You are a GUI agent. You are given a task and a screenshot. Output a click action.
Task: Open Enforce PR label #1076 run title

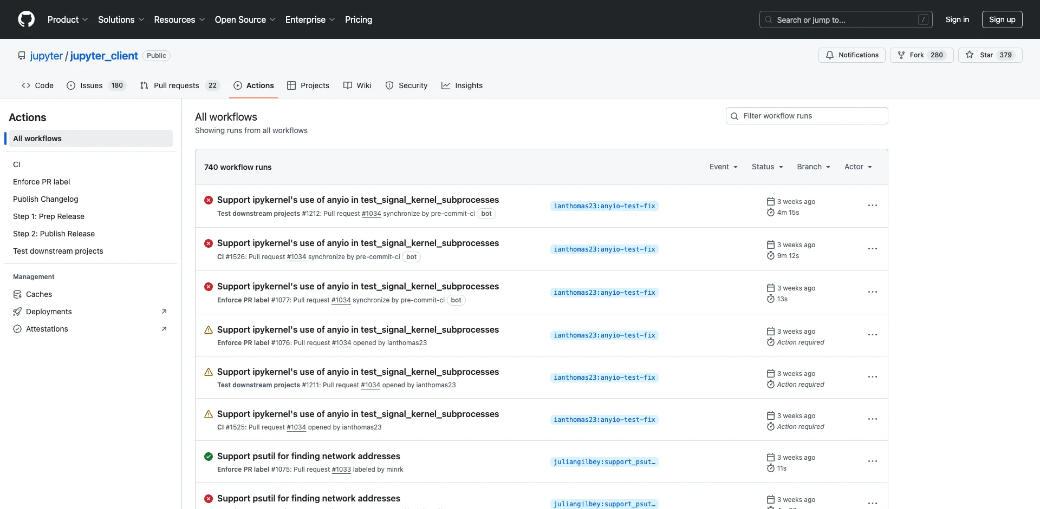pos(358,329)
